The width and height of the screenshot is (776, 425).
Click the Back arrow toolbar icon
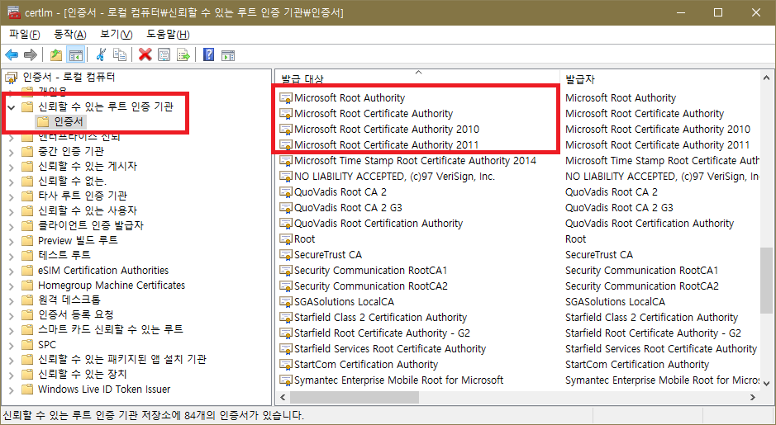point(12,54)
